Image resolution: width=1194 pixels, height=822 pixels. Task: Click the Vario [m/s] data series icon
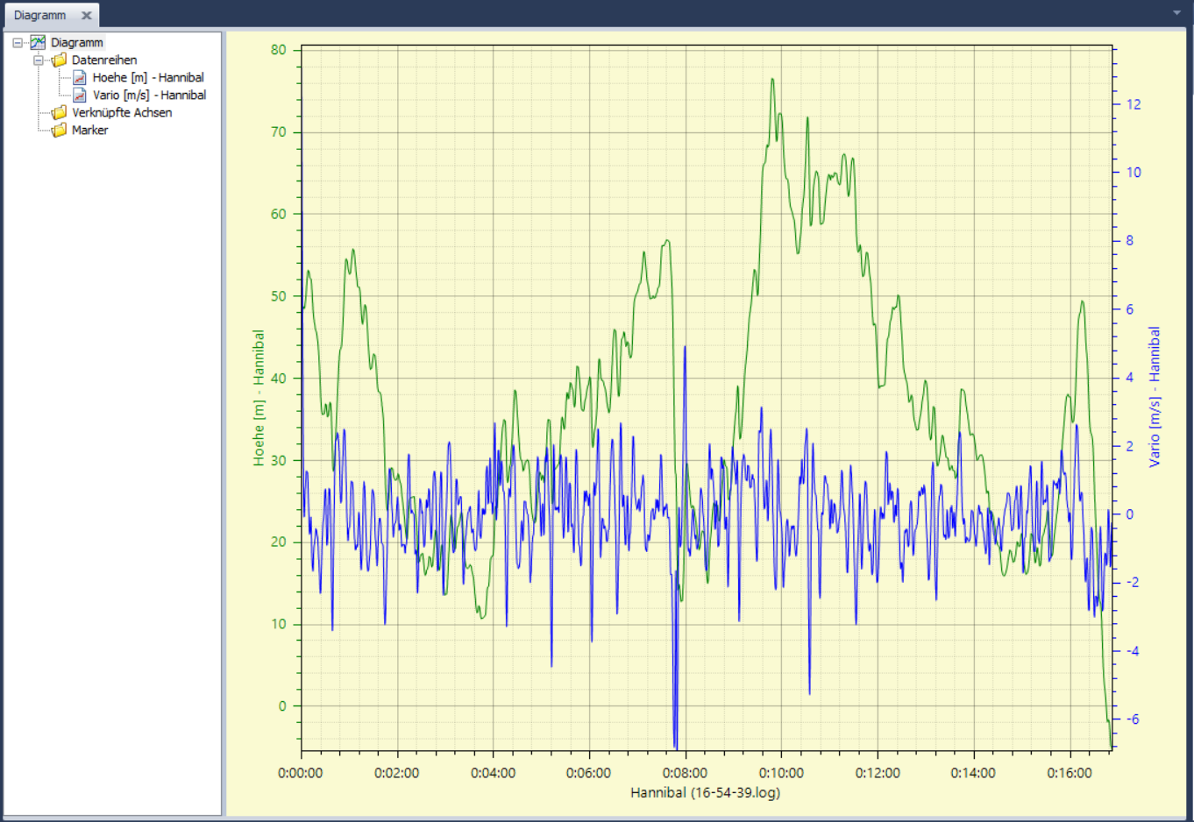coord(80,96)
